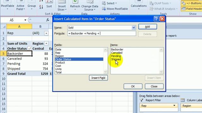The width and height of the screenshot is (202, 113).
Task: Click the Select All corner of the sheet
Action: point(3,26)
